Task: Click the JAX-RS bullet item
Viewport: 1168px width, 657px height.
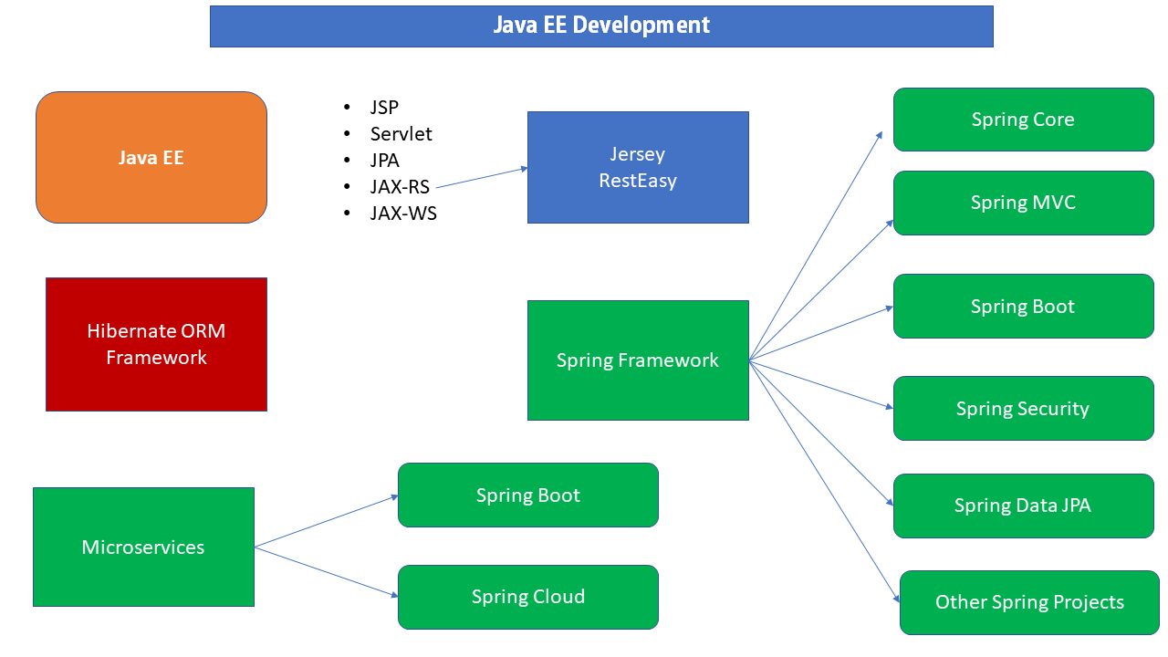Action: click(399, 186)
